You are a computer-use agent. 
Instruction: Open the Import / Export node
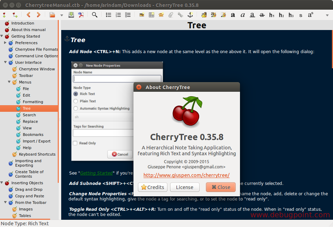click(x=37, y=141)
